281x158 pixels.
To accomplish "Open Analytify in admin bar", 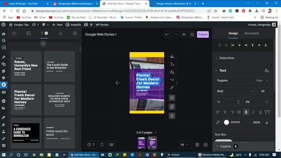I will tap(73, 25).
